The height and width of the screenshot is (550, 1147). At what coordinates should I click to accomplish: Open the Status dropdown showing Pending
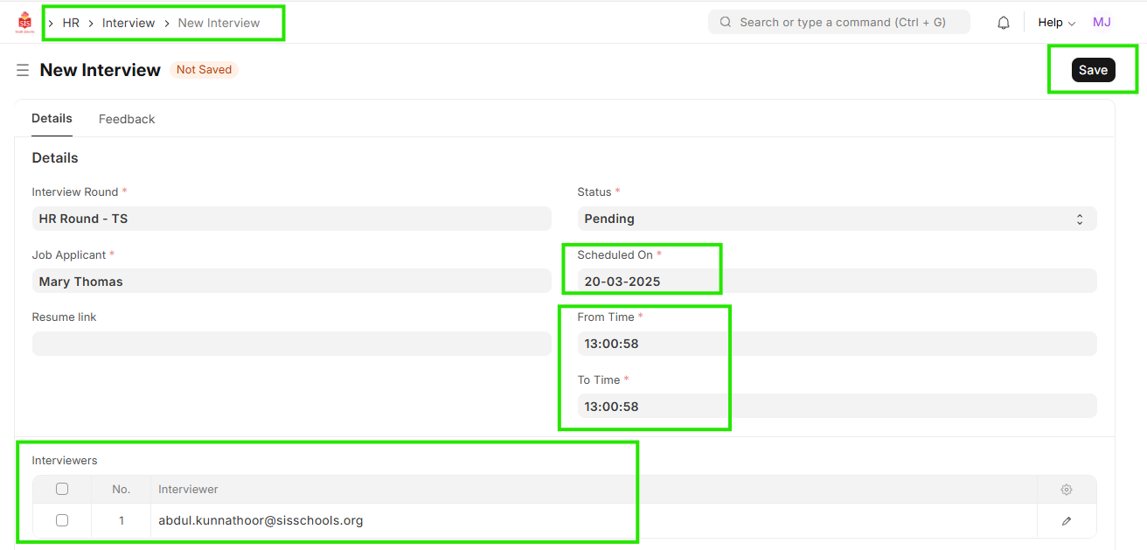click(x=836, y=219)
